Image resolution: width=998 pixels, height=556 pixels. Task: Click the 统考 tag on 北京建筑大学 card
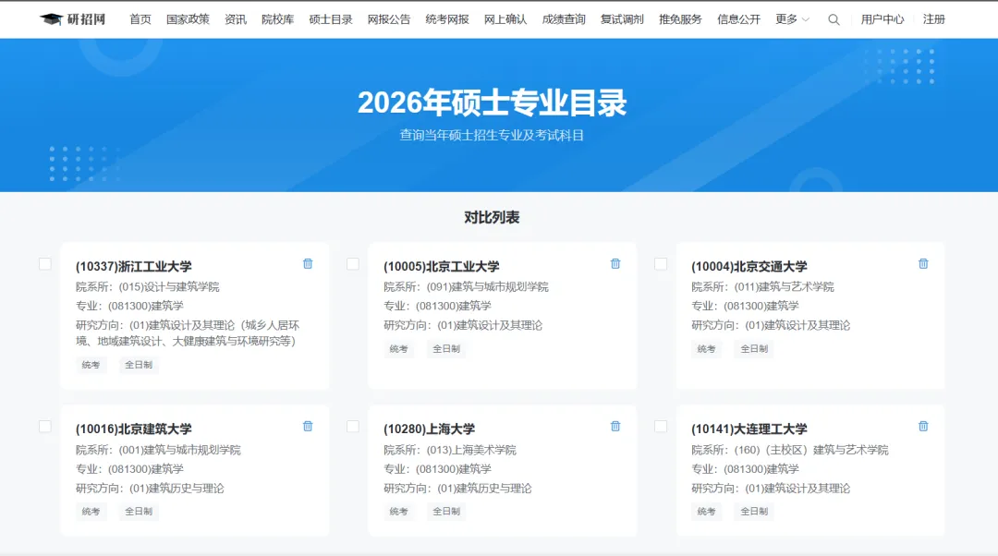click(91, 512)
